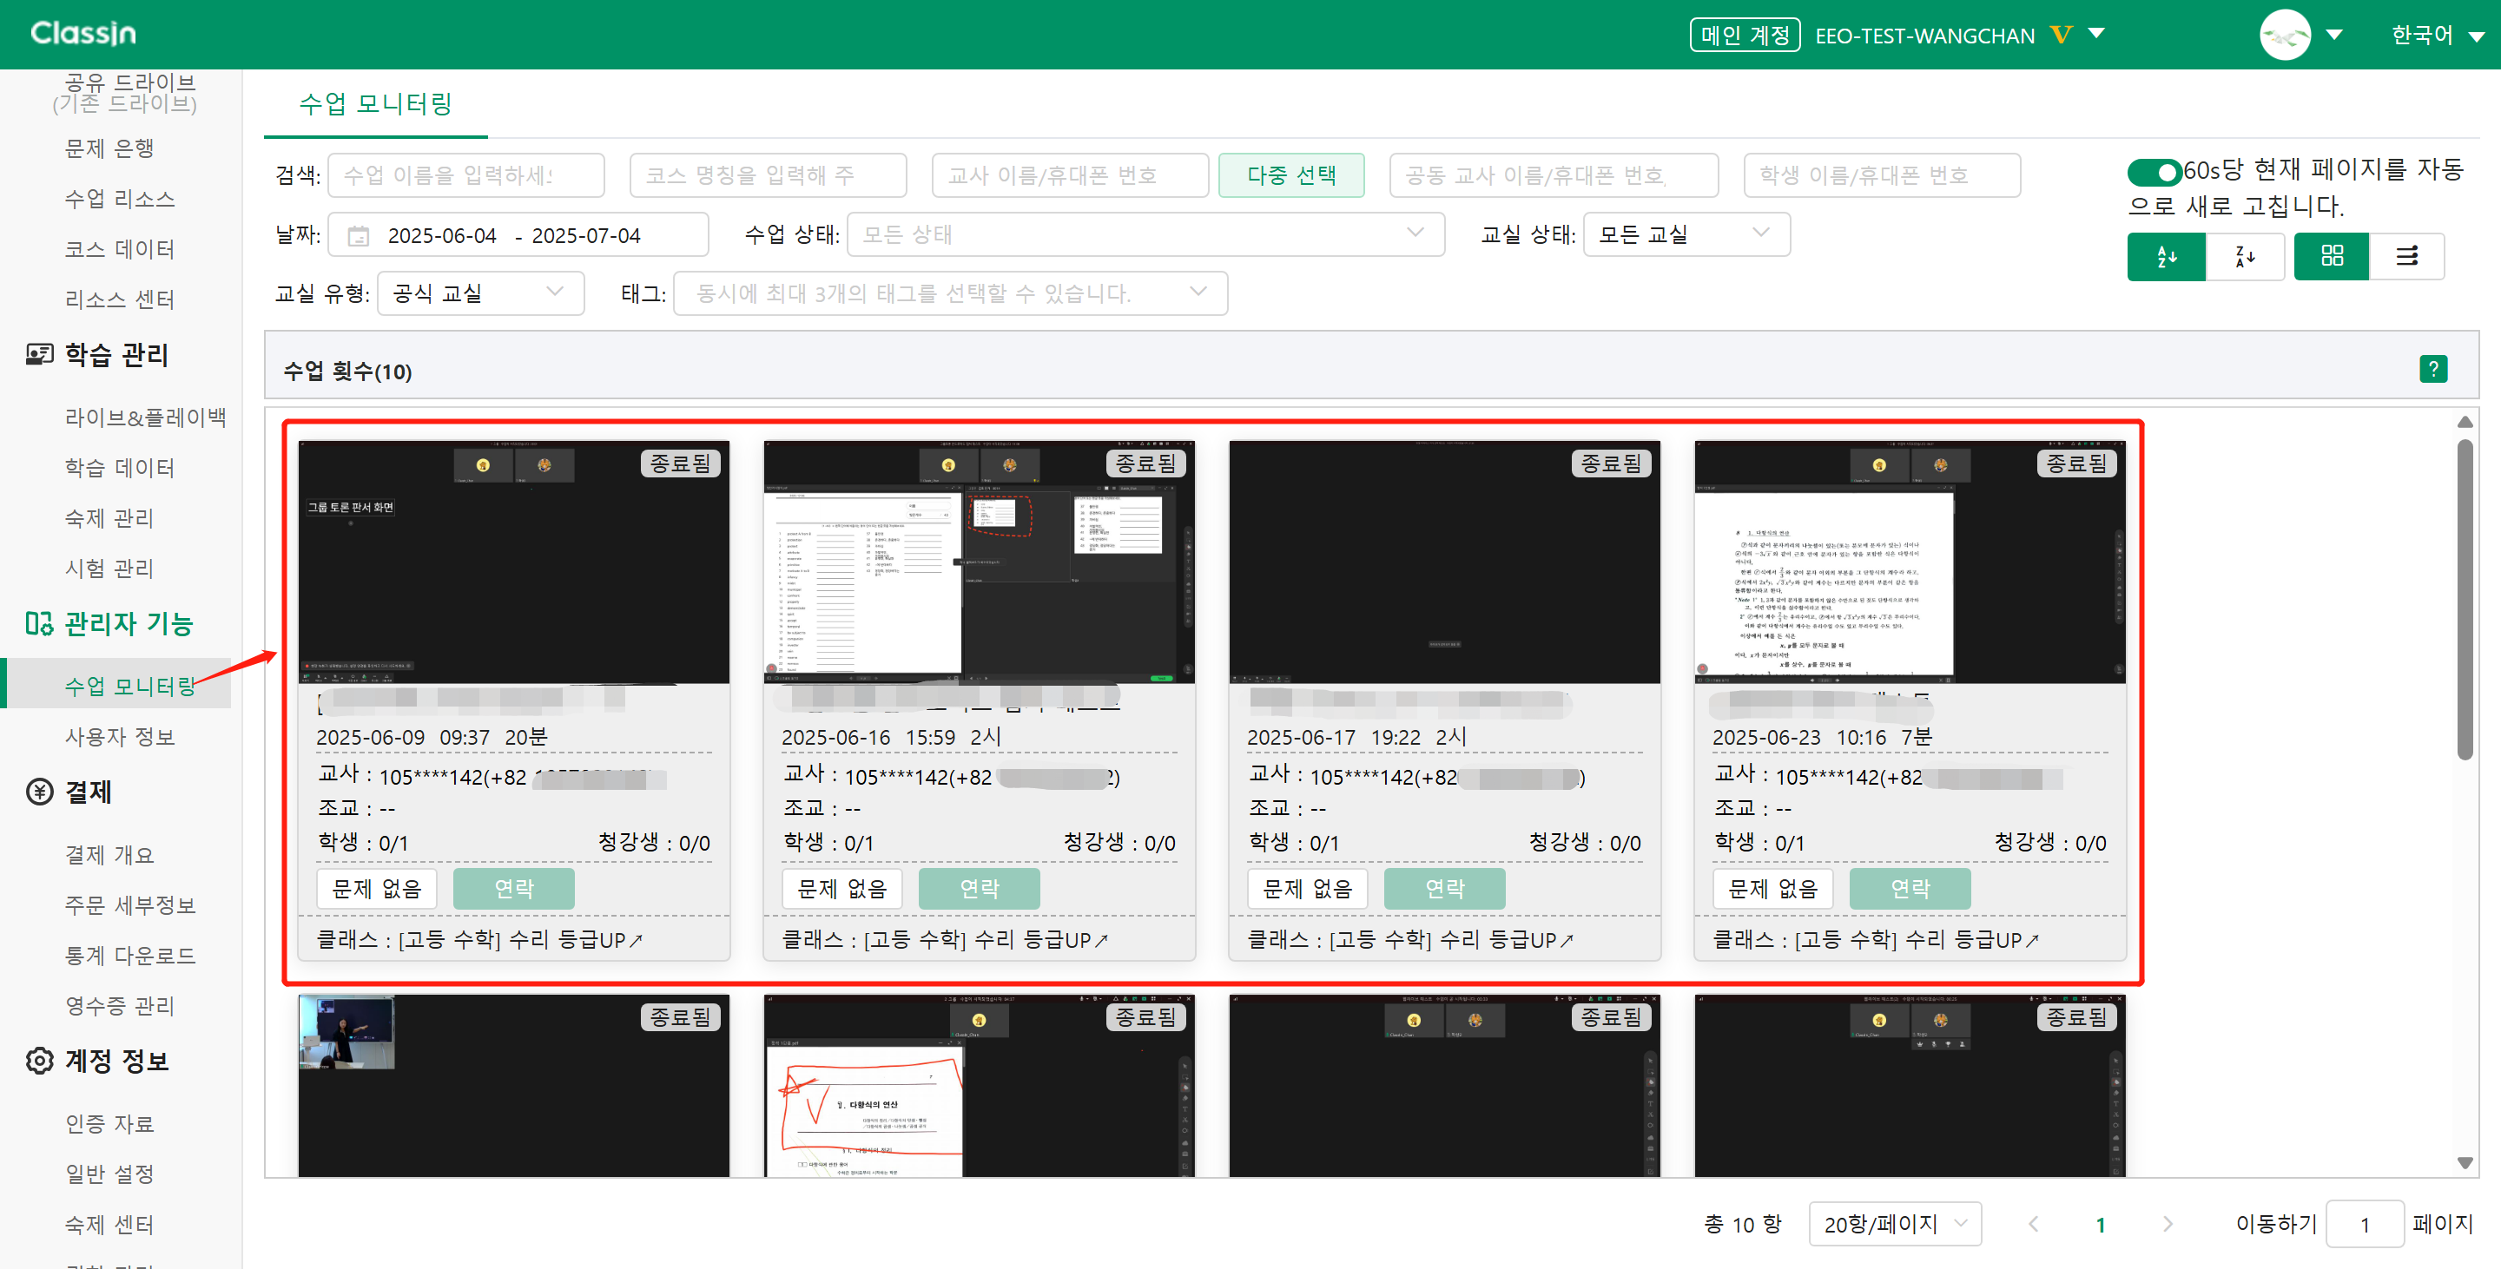Open the 태그 selection dropdown
The height and width of the screenshot is (1269, 2501).
coord(951,293)
